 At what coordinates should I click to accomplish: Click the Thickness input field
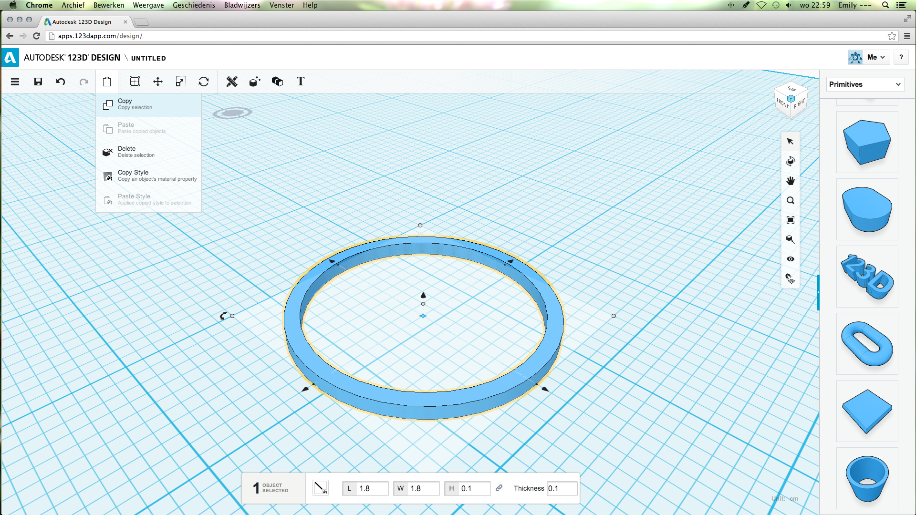click(x=562, y=488)
